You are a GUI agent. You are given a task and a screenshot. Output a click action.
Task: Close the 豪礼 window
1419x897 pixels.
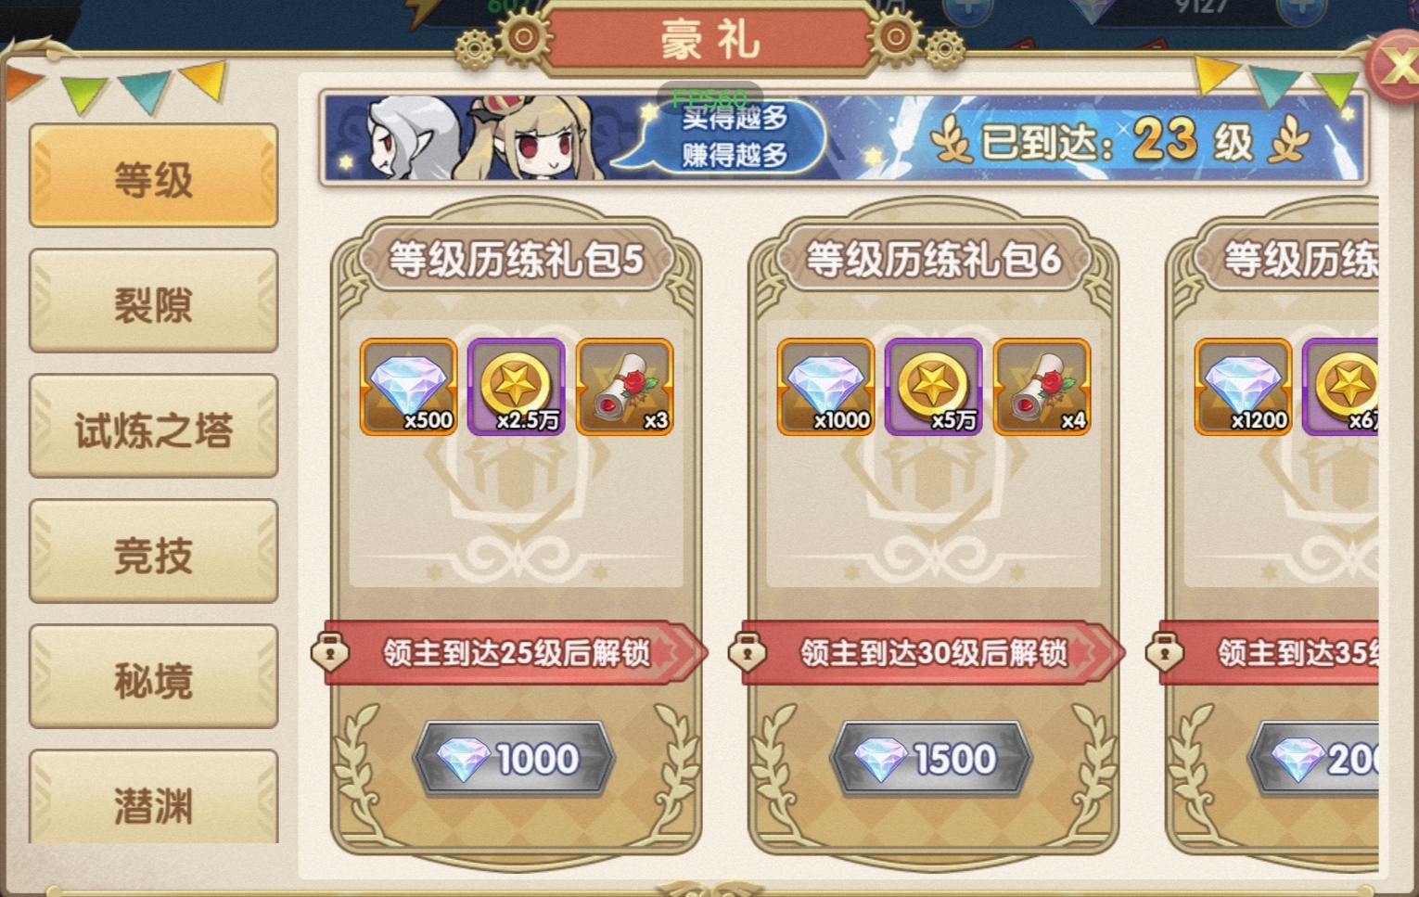point(1394,67)
